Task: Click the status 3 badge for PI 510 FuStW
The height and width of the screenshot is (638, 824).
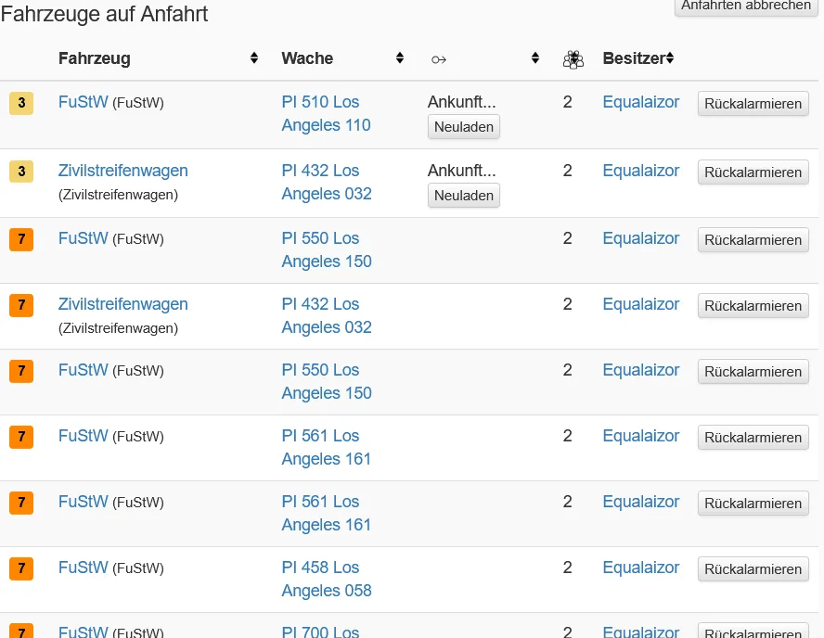Action: (21, 103)
